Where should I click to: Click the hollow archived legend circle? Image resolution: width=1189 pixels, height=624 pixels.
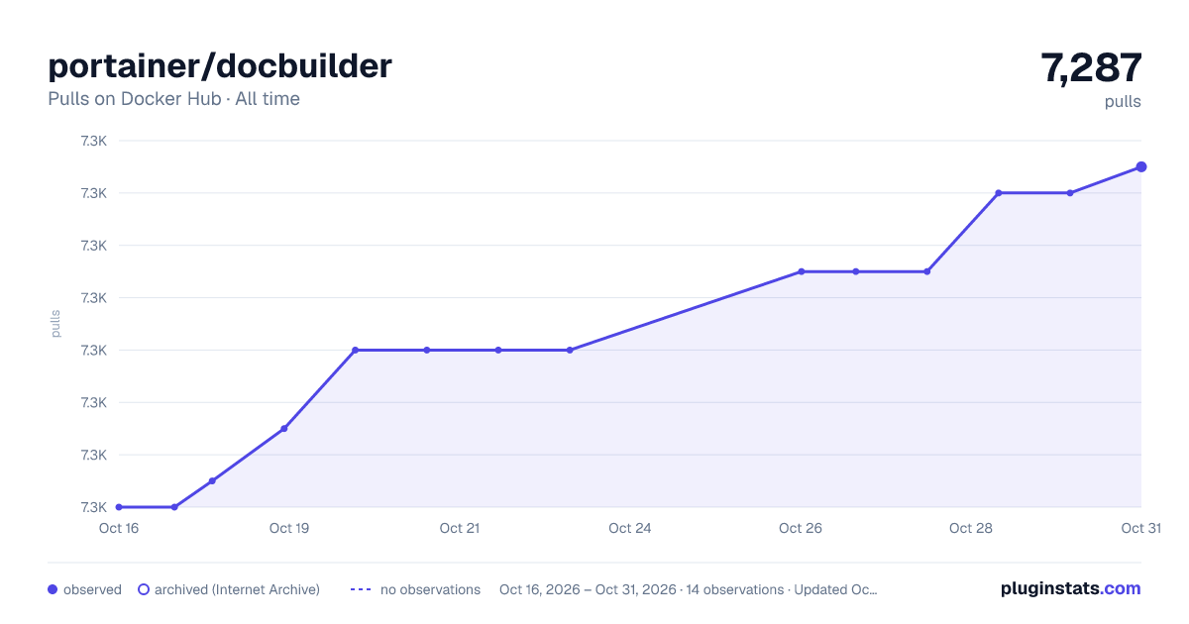click(143, 589)
